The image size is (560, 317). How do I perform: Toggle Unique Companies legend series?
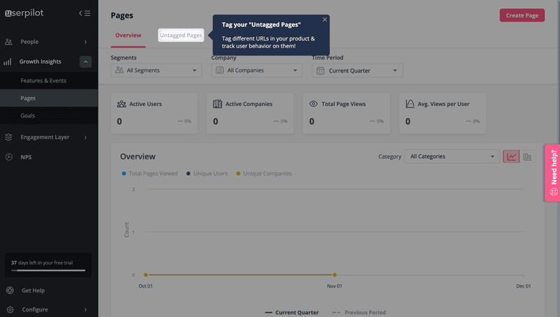(264, 173)
